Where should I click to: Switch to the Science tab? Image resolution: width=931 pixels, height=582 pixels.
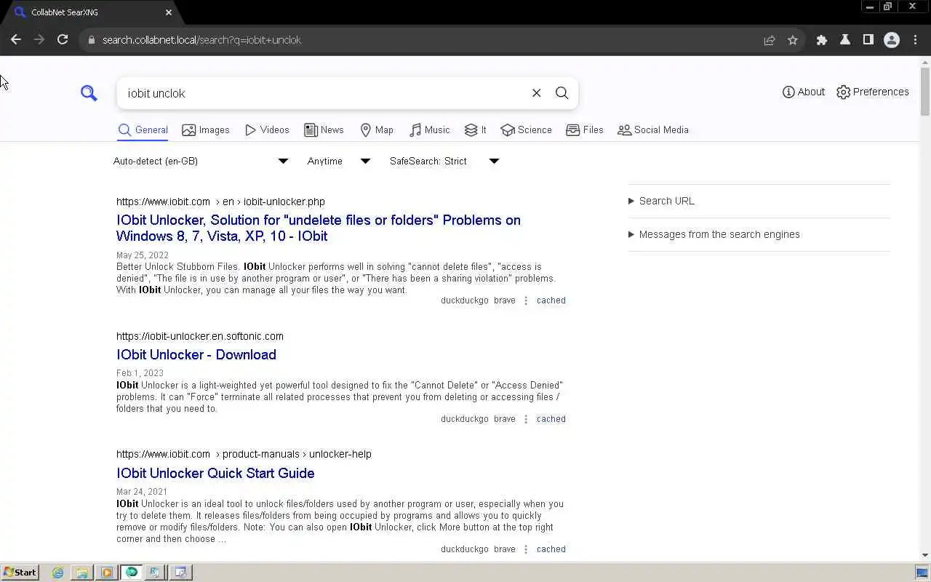(527, 130)
